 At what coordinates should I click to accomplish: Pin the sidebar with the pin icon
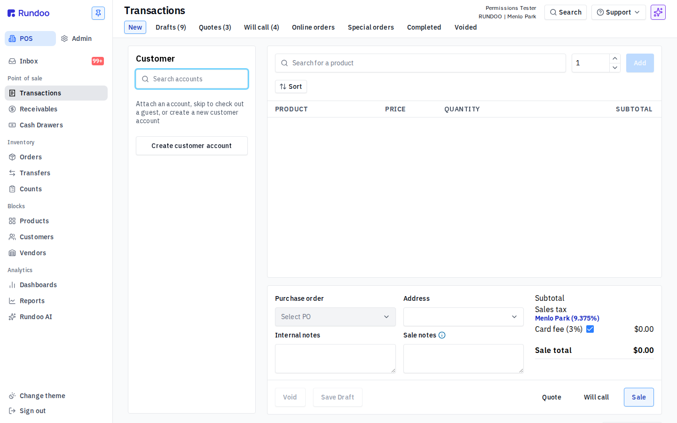(x=98, y=13)
